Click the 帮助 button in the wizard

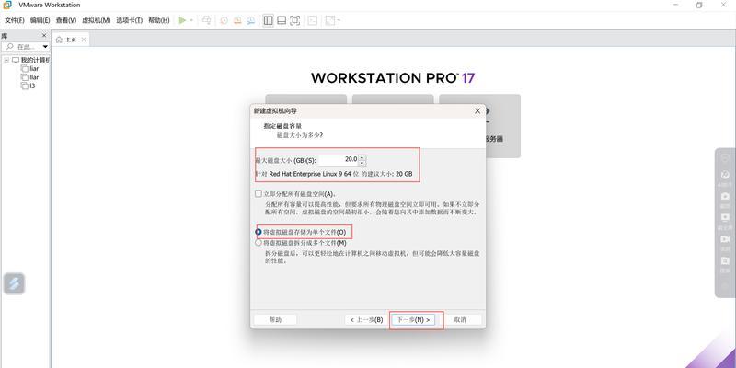(275, 319)
